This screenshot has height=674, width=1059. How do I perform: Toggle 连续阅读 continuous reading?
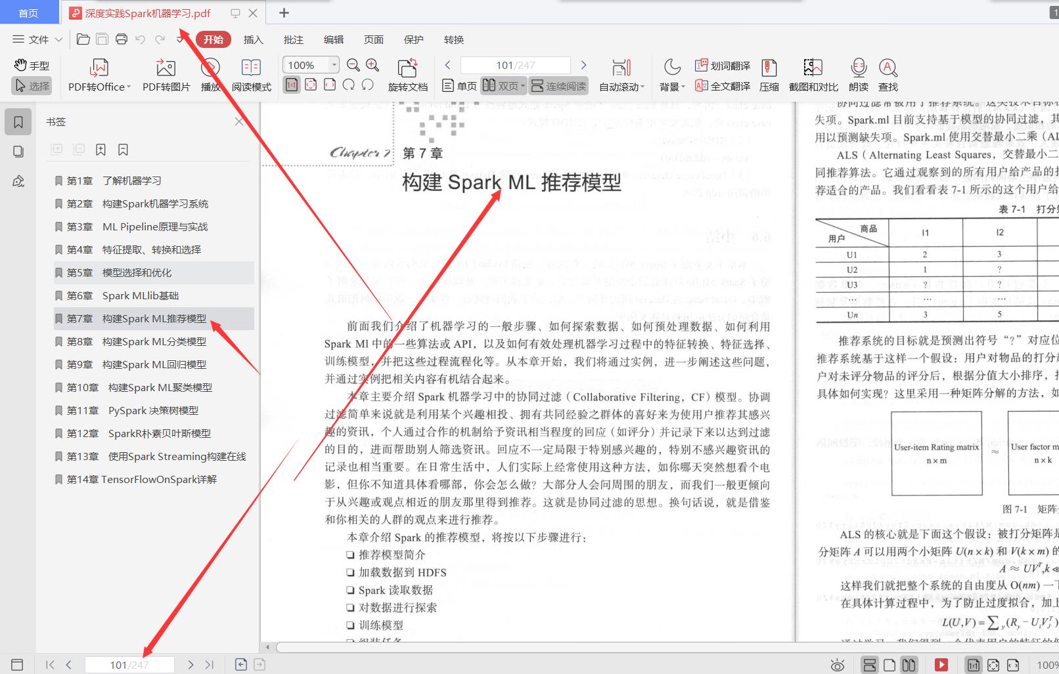pos(558,86)
